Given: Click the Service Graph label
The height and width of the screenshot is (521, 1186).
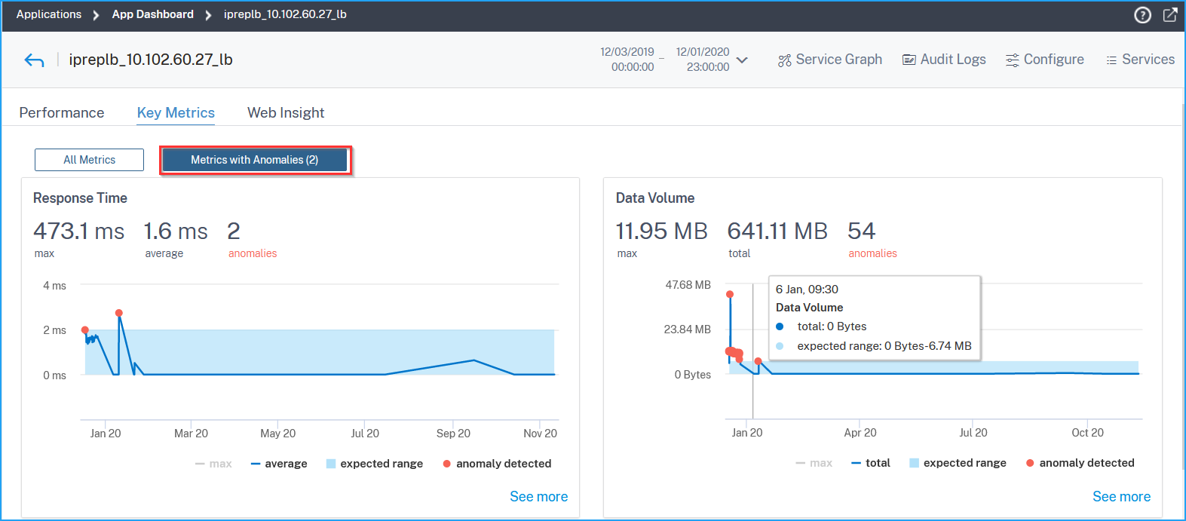Looking at the screenshot, I should (839, 60).
